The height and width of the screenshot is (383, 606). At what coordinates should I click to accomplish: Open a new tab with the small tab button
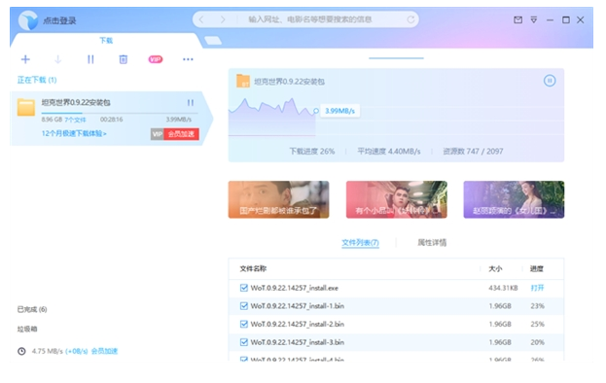(213, 40)
